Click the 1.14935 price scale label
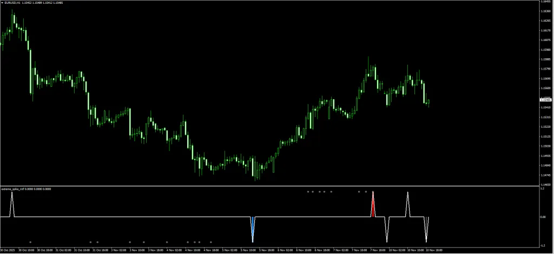 (545, 155)
